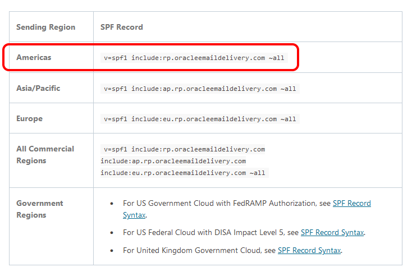Select the Europe row label
The height and width of the screenshot is (267, 403).
click(x=29, y=118)
